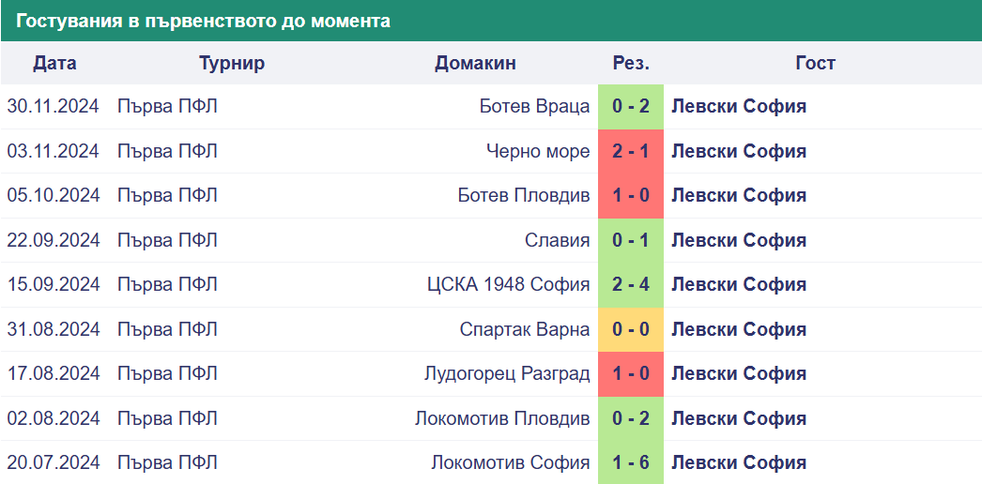
Task: Click the Домакин column header
Action: [475, 63]
